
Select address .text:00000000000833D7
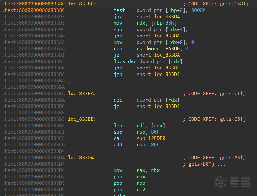click(34, 177)
